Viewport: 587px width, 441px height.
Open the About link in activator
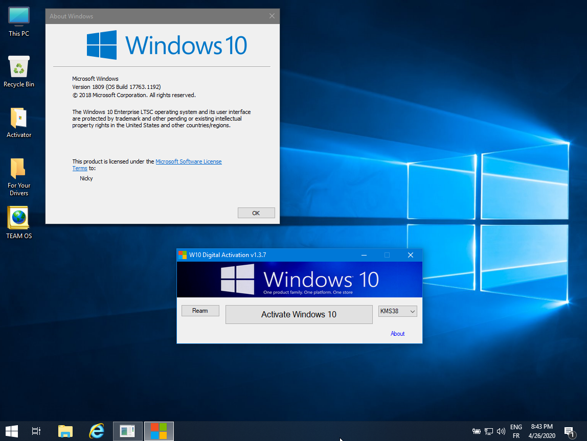point(398,334)
